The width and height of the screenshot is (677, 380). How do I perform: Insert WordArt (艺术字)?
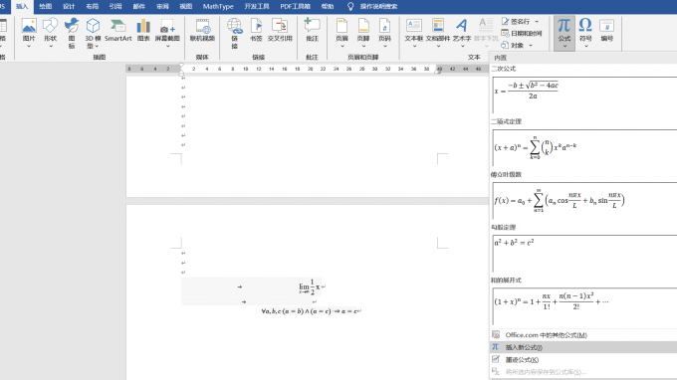click(462, 33)
